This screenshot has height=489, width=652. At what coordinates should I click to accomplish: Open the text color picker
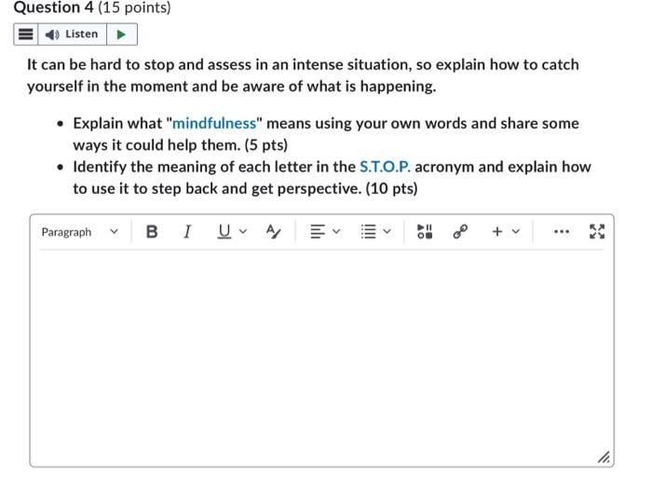coord(273,232)
